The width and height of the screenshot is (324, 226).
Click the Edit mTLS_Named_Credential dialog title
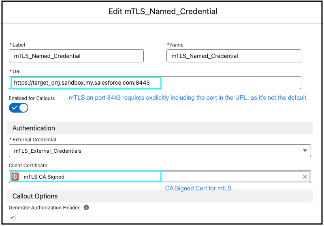[162, 11]
